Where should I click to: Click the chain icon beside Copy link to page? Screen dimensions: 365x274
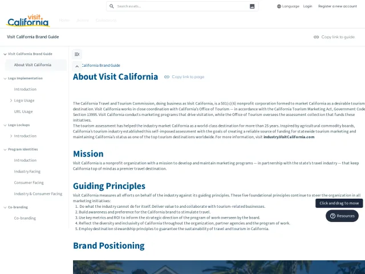[167, 77]
